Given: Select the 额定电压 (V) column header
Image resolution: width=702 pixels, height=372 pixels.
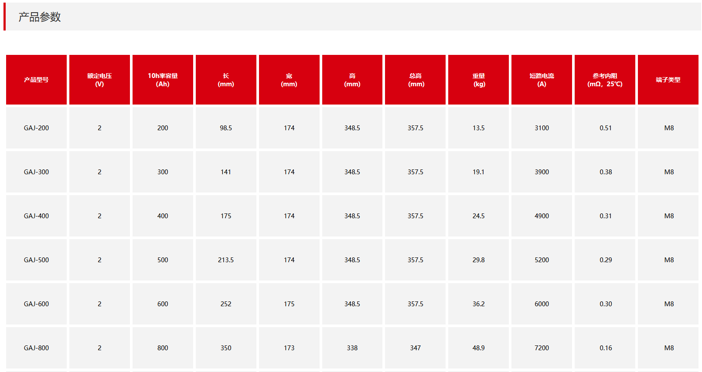Looking at the screenshot, I should tap(99, 80).
